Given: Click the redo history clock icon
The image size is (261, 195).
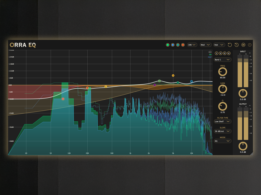Looking at the screenshot, I should click(236, 45).
